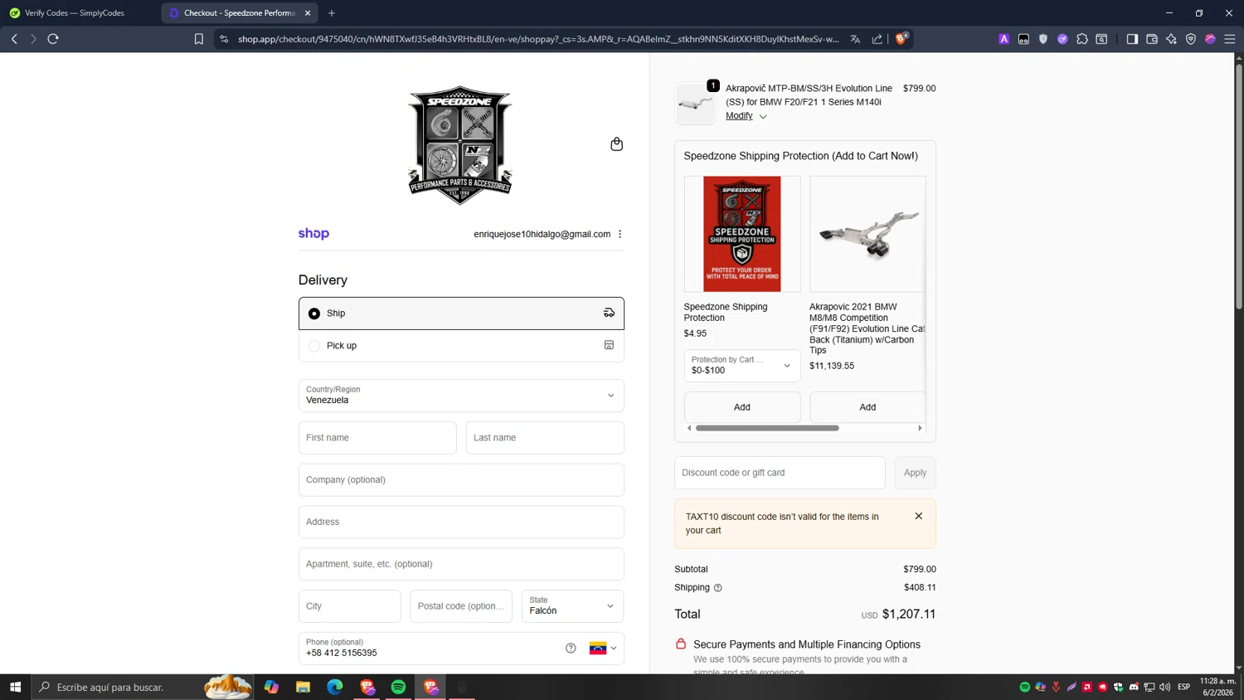Screen dimensions: 1244x700
Task: Click the Akrapovic M8 exhaust image
Action: coord(867,234)
